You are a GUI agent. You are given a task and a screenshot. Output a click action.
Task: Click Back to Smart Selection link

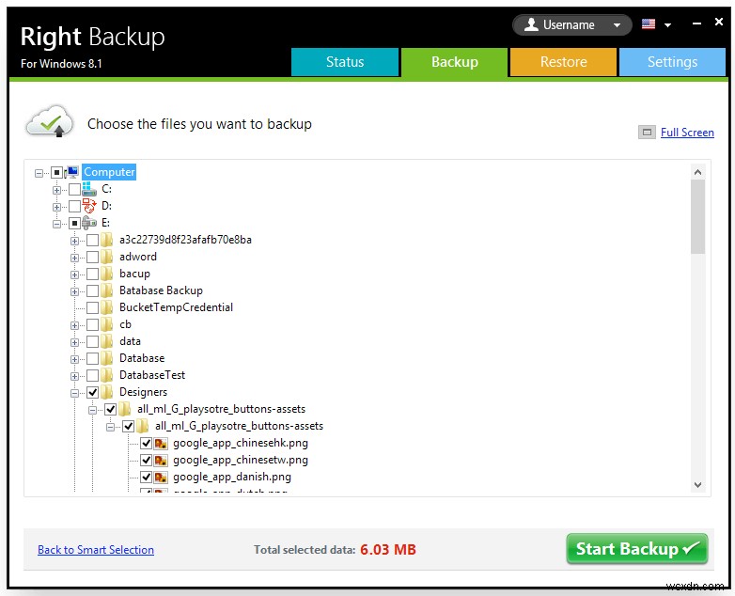click(x=96, y=550)
